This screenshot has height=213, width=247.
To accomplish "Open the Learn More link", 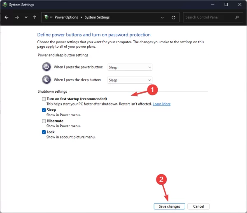I will coord(162,104).
